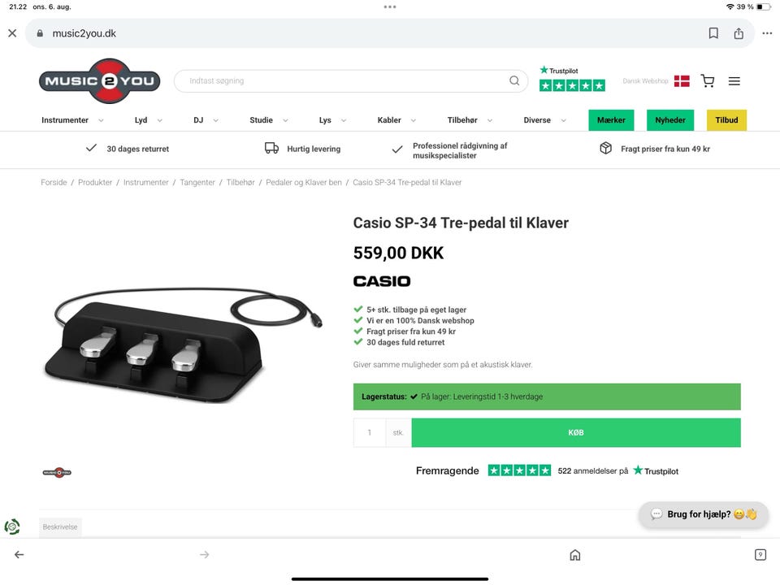780x585 pixels.
Task: Expand the Studie dropdown menu
Action: pyautogui.click(x=269, y=120)
